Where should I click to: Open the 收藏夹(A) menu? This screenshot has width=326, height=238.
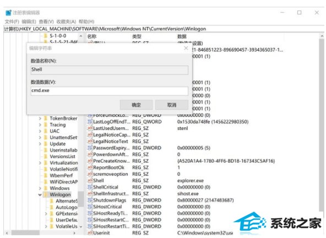click(66, 21)
